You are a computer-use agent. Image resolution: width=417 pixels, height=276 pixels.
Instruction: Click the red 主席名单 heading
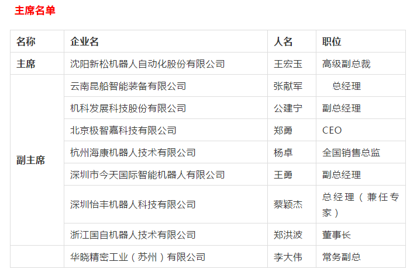coord(35,11)
